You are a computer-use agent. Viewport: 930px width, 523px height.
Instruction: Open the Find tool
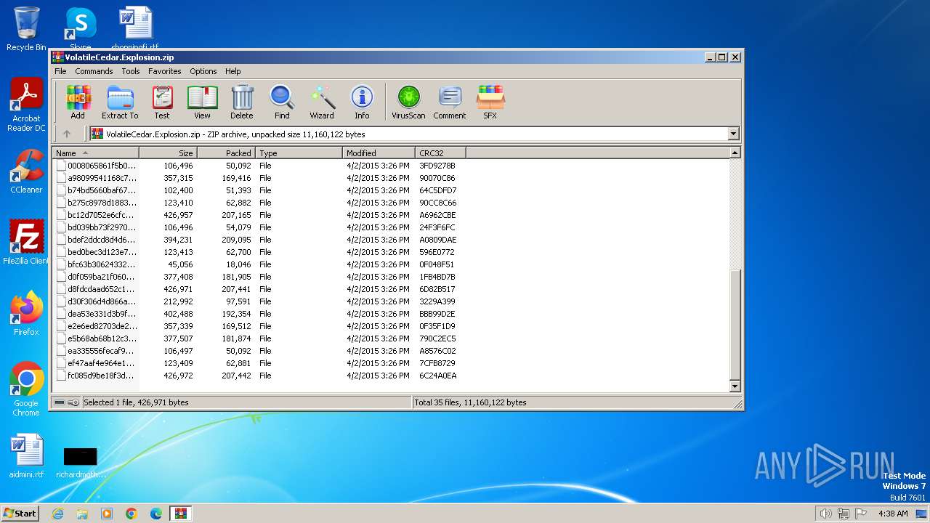[282, 102]
